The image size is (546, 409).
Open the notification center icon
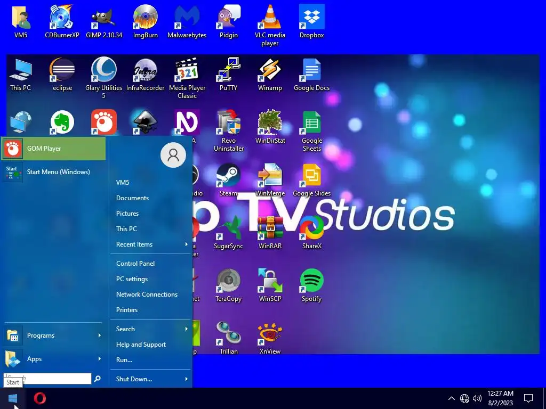tap(528, 398)
